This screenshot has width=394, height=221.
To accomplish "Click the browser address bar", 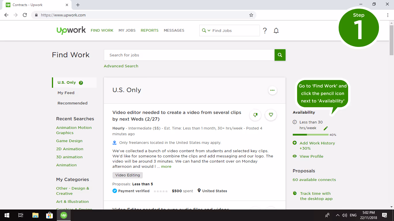I will pyautogui.click(x=144, y=15).
